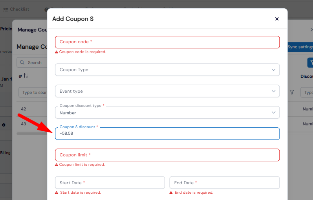Click into the Coupon limit field
The width and height of the screenshot is (313, 200).
pyautogui.click(x=167, y=155)
